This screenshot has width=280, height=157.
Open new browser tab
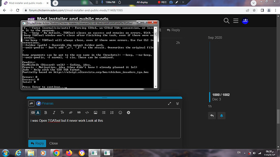(55, 3)
